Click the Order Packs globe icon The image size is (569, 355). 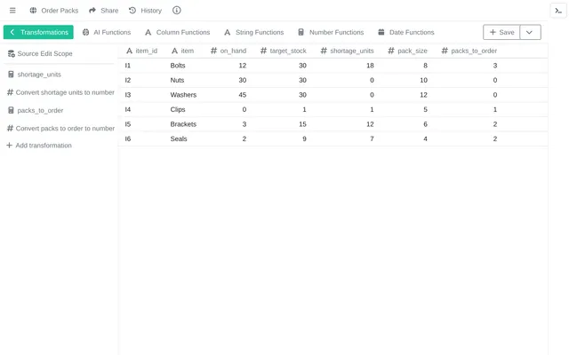pos(33,11)
